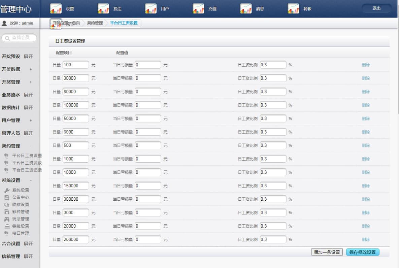Open 平台日工资发放 in the sidebar

[27, 163]
